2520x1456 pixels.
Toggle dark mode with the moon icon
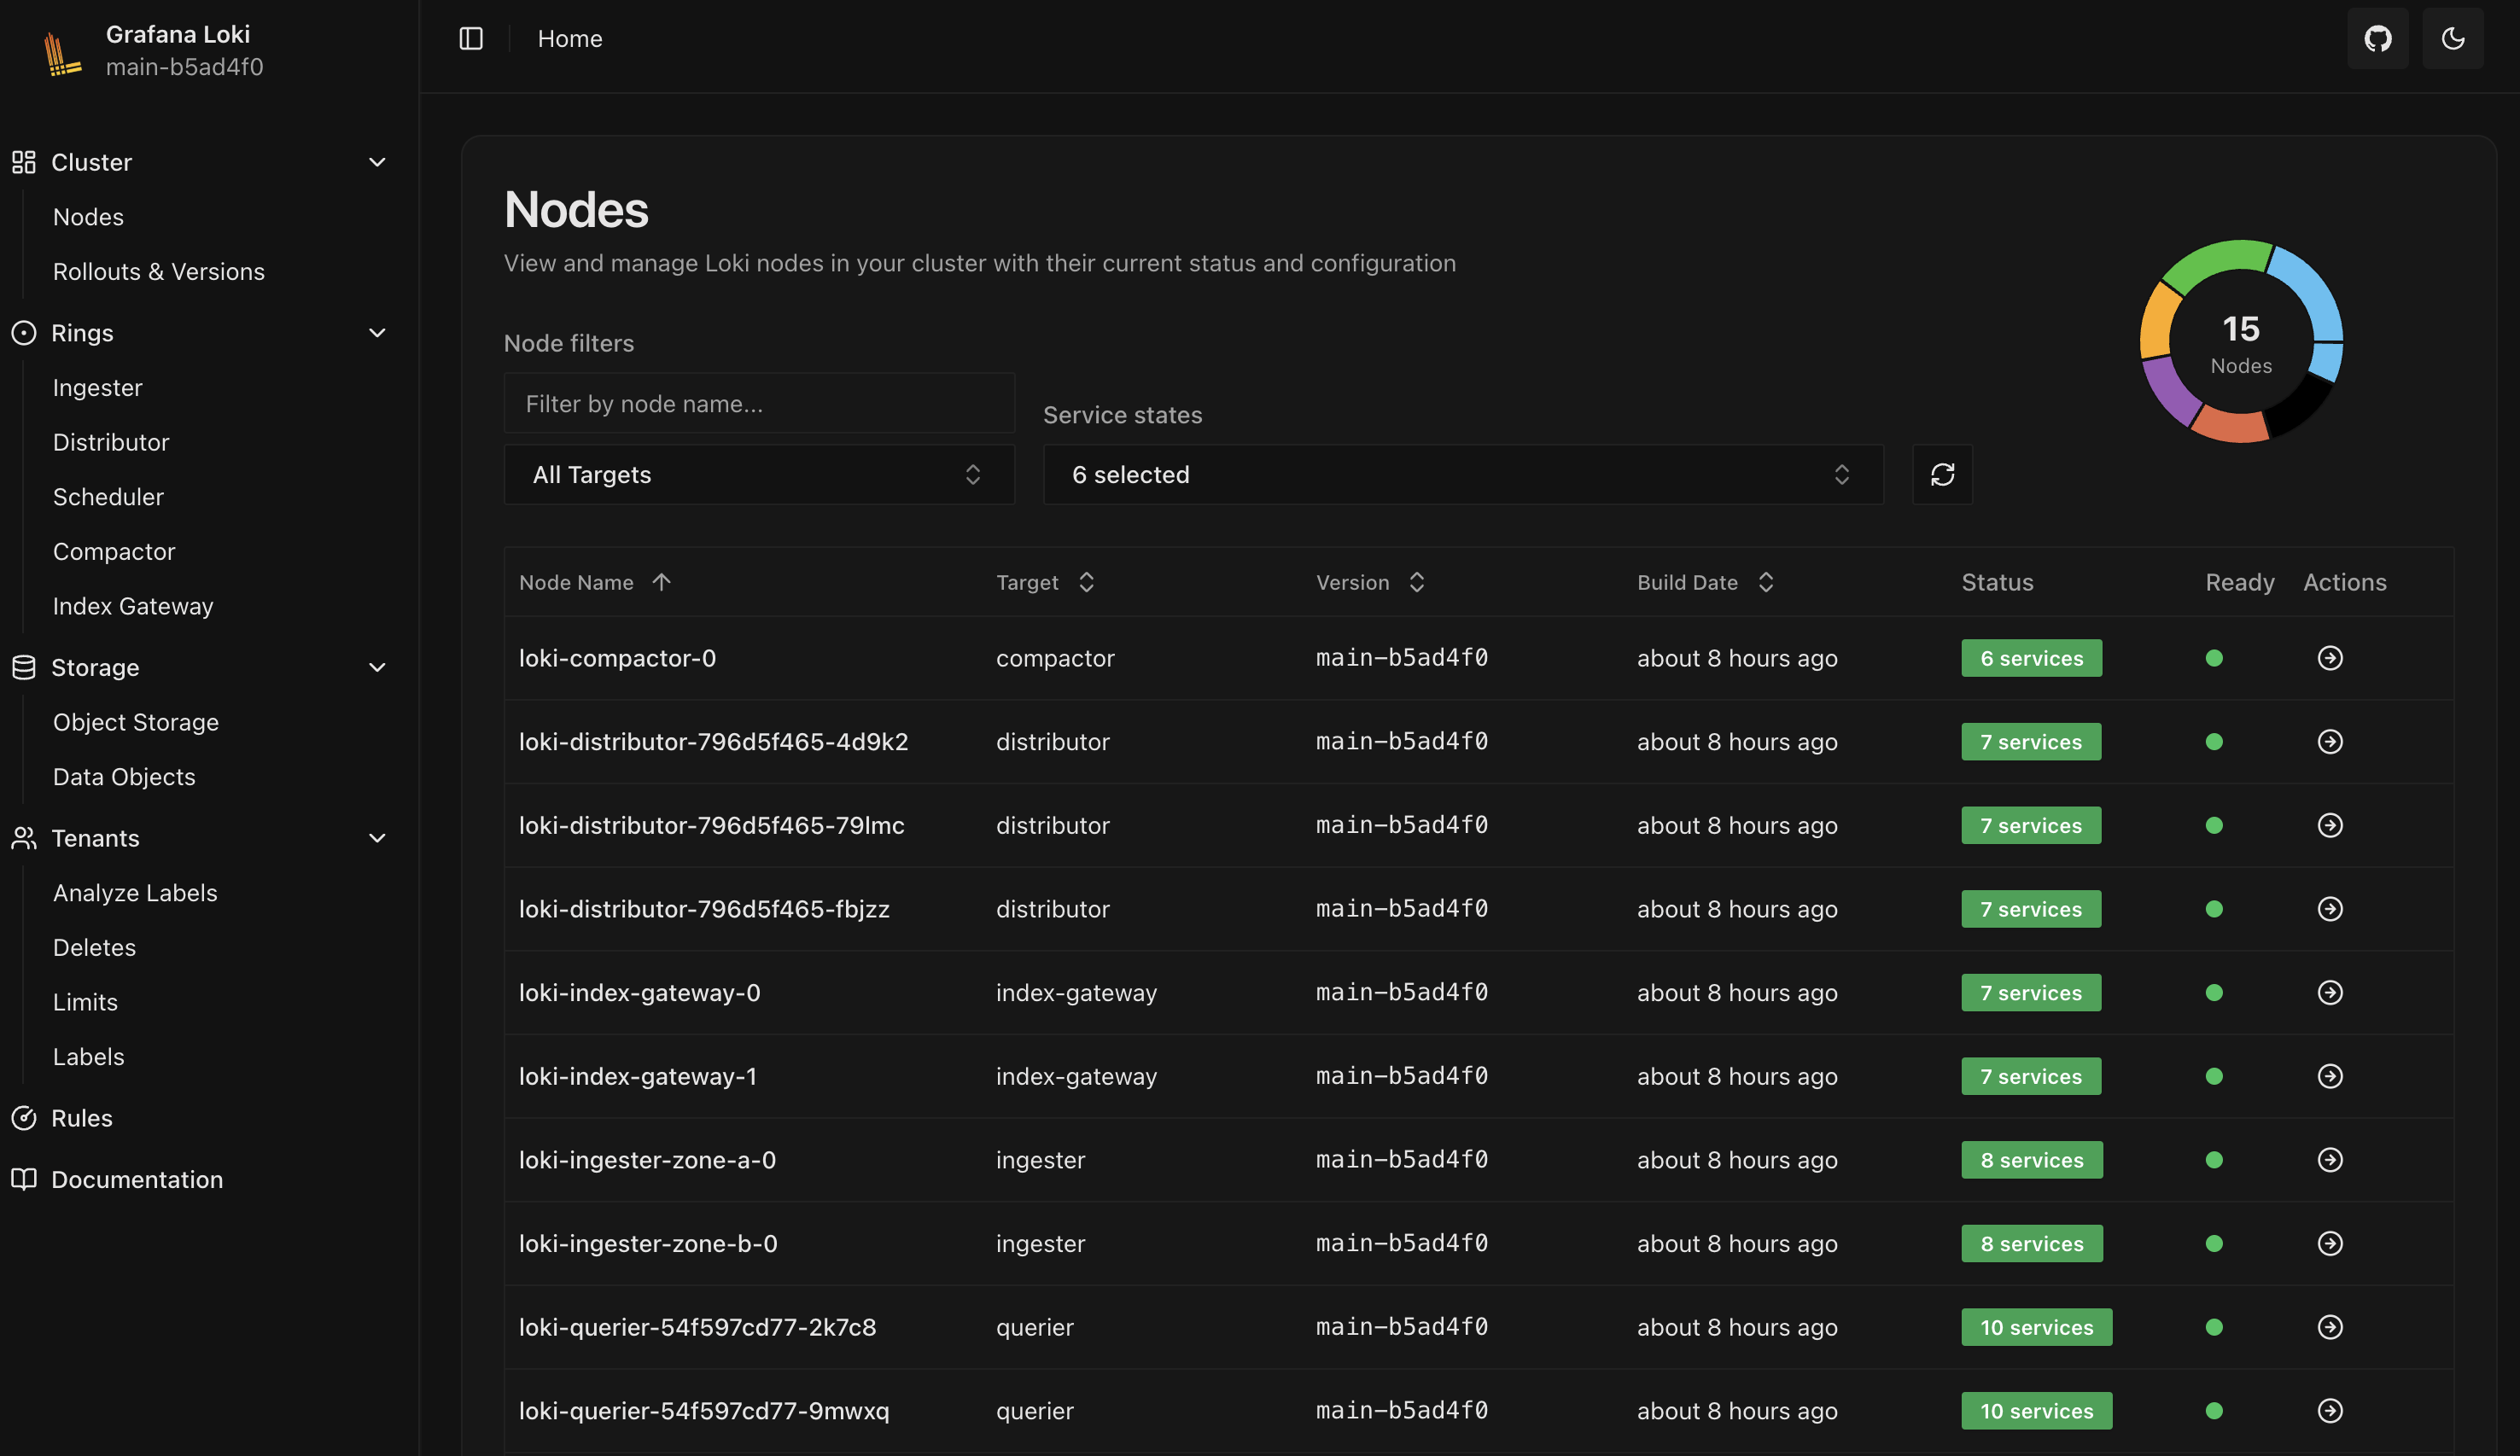click(2452, 38)
